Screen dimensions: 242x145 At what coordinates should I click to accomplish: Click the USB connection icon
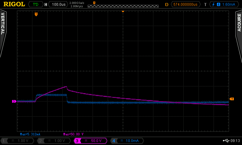[226, 140]
